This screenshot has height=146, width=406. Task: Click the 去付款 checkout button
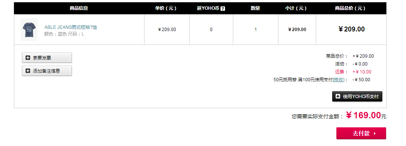361,133
